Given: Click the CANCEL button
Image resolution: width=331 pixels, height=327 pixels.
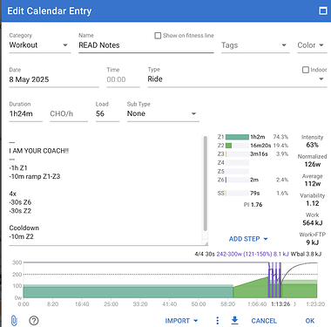Looking at the screenshot, I should [264, 321].
